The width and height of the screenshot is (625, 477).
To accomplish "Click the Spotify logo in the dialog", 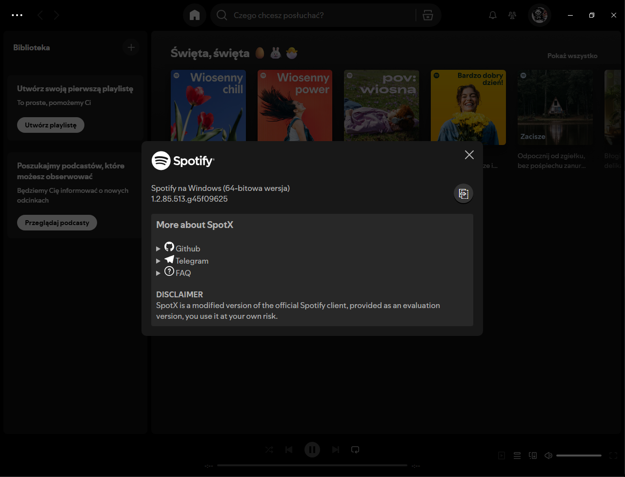I will [183, 161].
